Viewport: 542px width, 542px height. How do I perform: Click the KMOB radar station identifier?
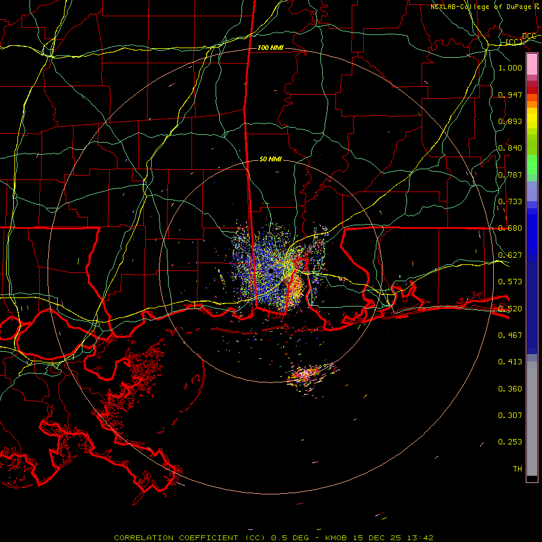click(337, 538)
